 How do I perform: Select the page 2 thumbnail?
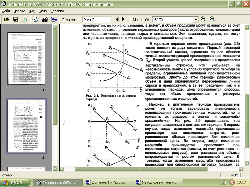coord(26,126)
